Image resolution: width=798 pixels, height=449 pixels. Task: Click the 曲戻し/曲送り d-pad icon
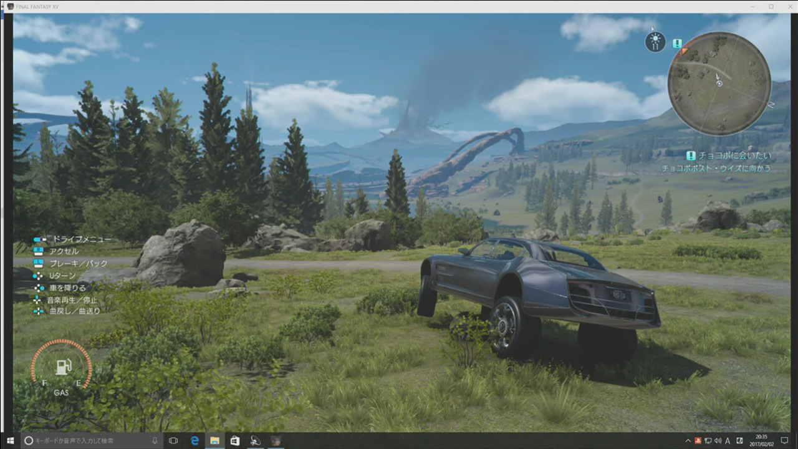click(39, 311)
